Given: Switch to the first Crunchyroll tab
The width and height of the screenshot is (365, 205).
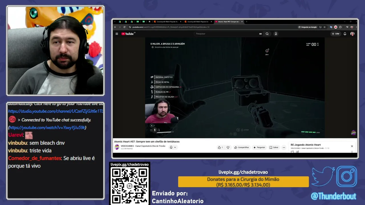Looking at the screenshot, I should [167, 22].
